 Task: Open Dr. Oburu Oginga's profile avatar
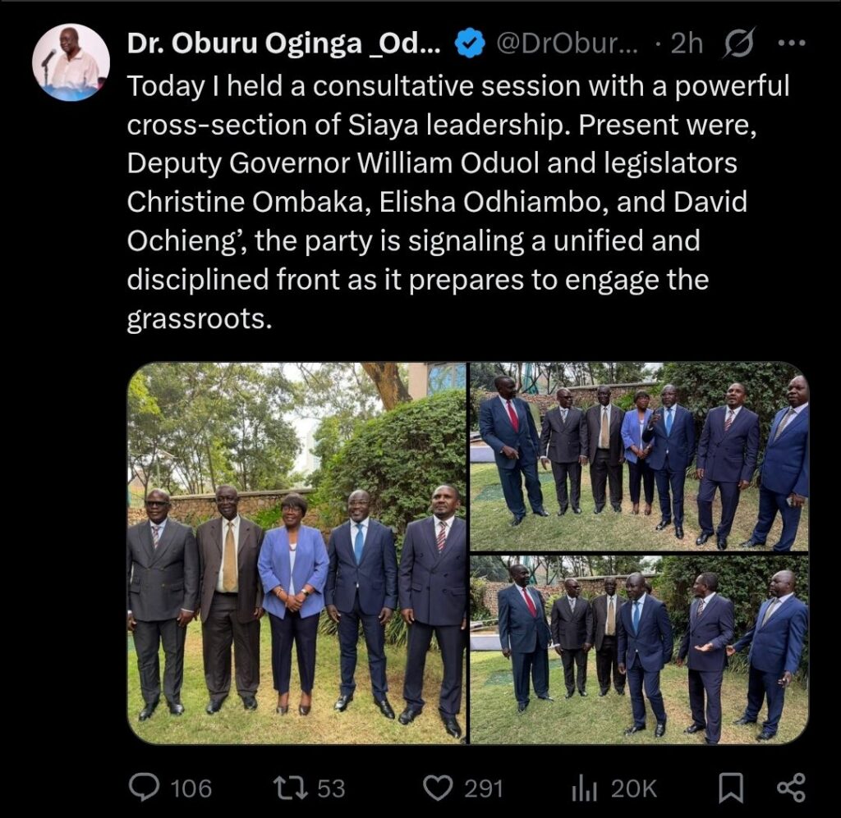71,62
